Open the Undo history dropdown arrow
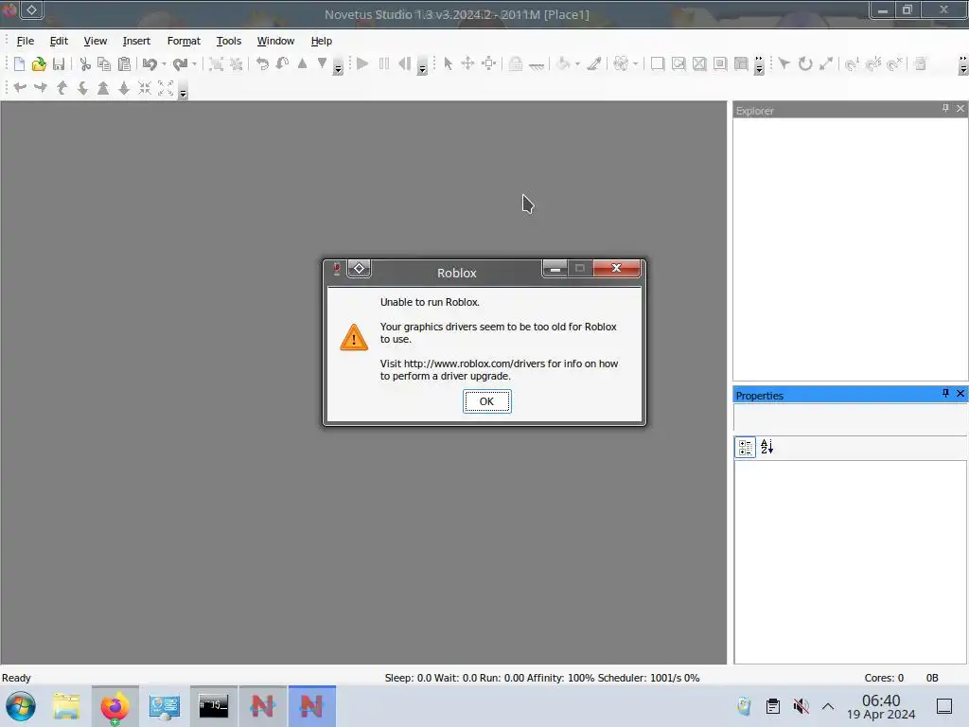969x727 pixels. (x=165, y=64)
